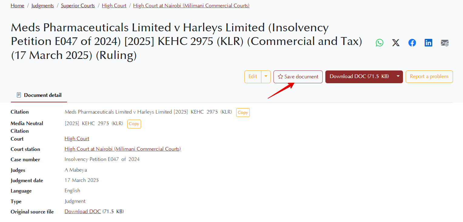Click Download DOC link under Original source file
Viewport: 463px width, 222px height.
[83, 211]
